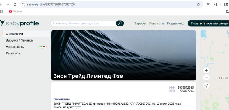Bookmark this page with the star icon
The image size is (229, 110).
pyautogui.click(x=198, y=4)
